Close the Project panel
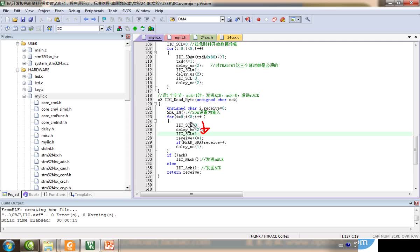Image resolution: width=420 pixels, height=252 pixels. pyautogui.click(x=127, y=36)
